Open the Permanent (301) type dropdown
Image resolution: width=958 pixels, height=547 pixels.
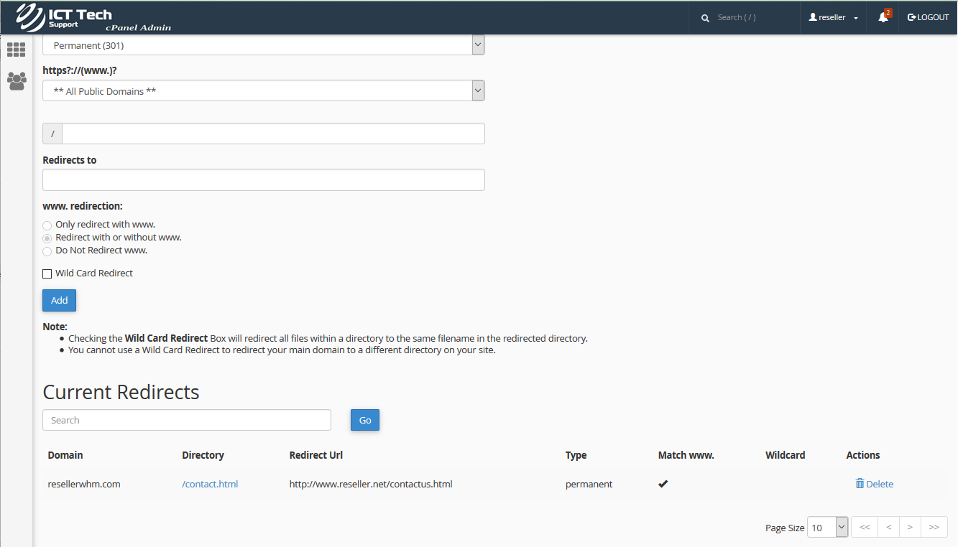point(263,45)
